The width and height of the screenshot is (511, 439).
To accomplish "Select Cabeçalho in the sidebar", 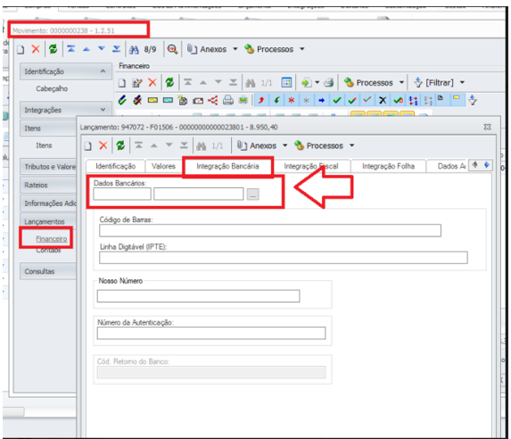I will click(52, 88).
